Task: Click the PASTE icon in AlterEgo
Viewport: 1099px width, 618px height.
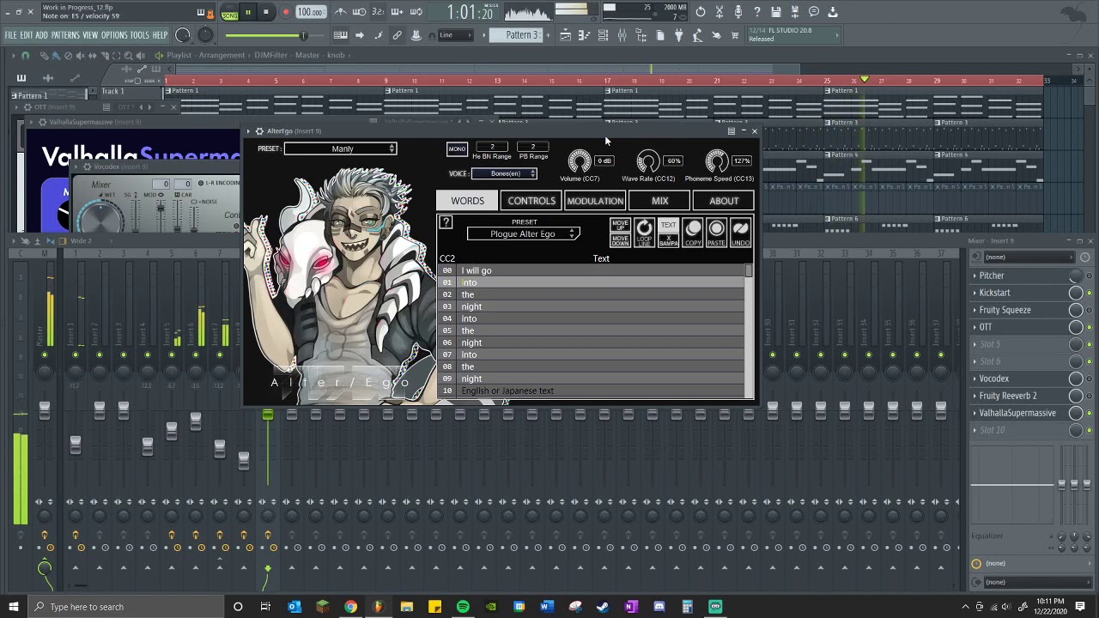Action: click(x=716, y=233)
